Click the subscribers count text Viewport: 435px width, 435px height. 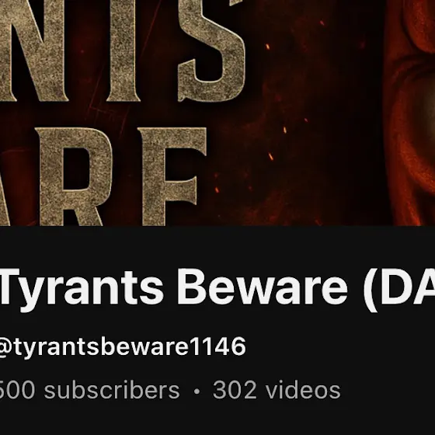click(x=89, y=390)
